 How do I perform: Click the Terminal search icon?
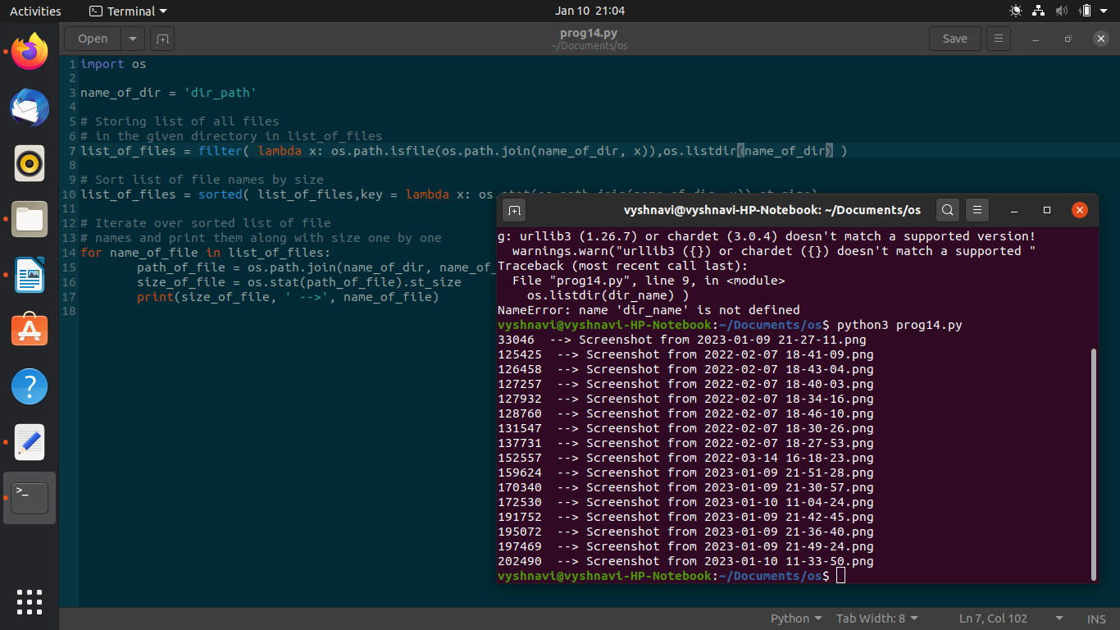click(947, 210)
